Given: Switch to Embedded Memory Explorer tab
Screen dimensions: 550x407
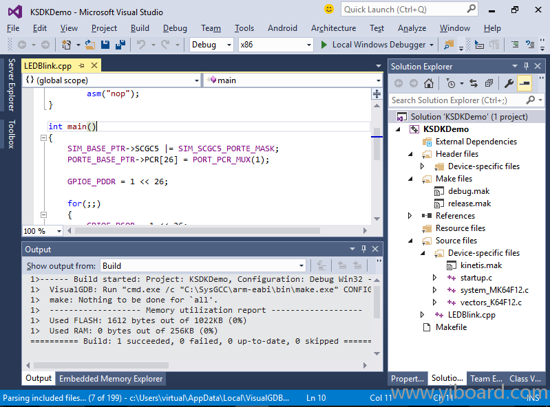Looking at the screenshot, I should tap(111, 379).
